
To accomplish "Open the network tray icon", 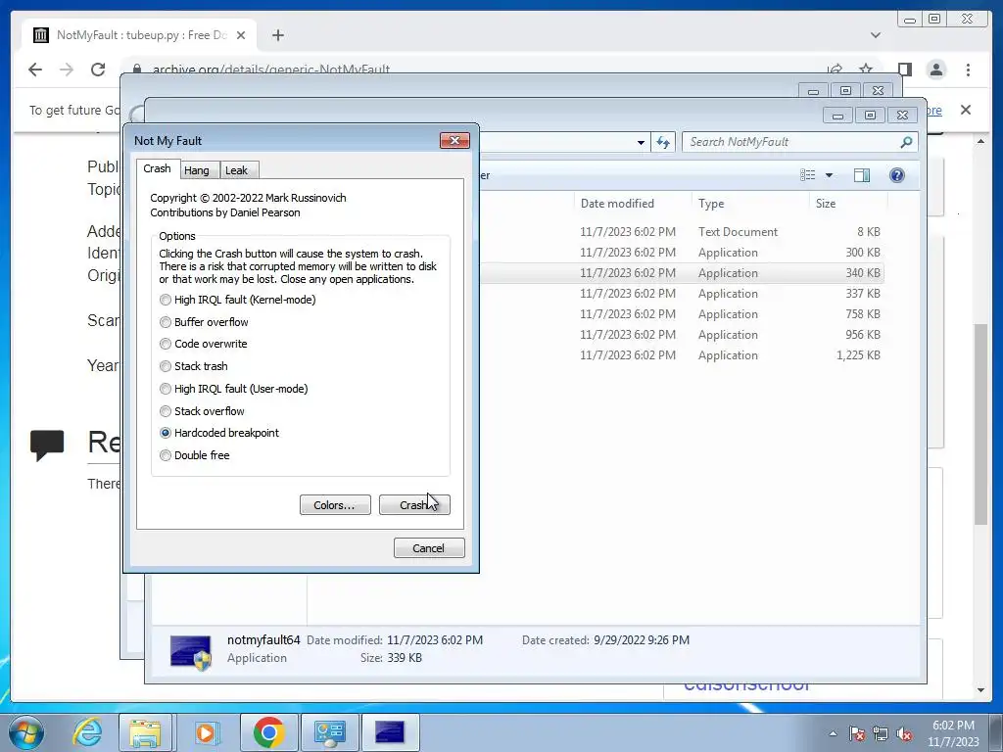I will (881, 733).
